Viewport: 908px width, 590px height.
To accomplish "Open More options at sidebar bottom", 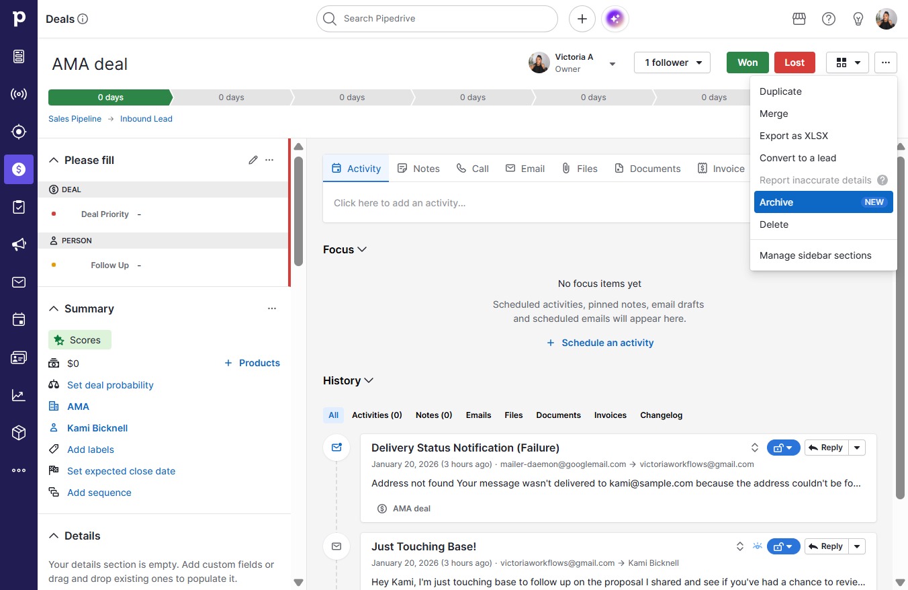I will [19, 470].
